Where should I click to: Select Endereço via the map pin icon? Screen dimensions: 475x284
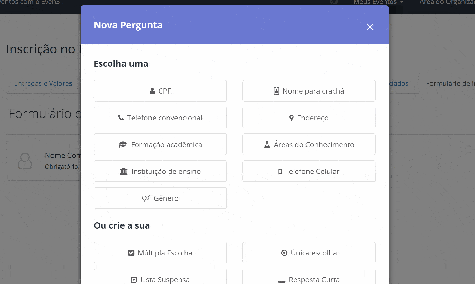pyautogui.click(x=292, y=118)
